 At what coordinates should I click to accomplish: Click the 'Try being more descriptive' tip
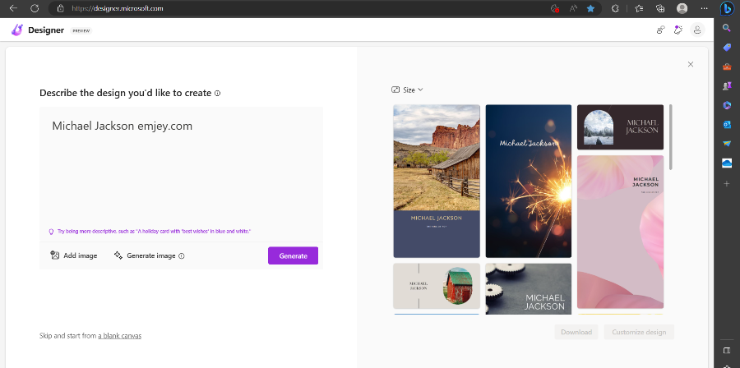pyautogui.click(x=154, y=232)
